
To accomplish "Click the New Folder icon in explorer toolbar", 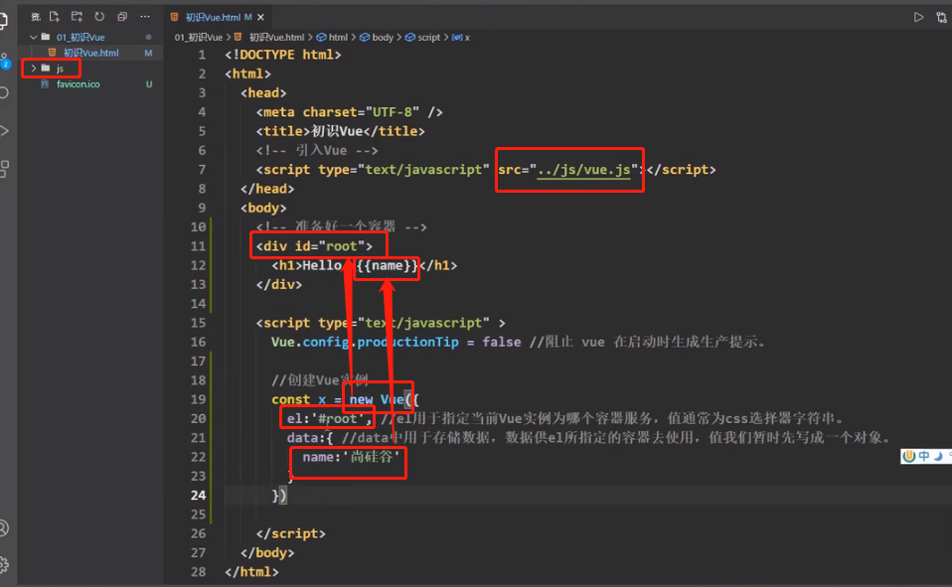I will pyautogui.click(x=77, y=17).
